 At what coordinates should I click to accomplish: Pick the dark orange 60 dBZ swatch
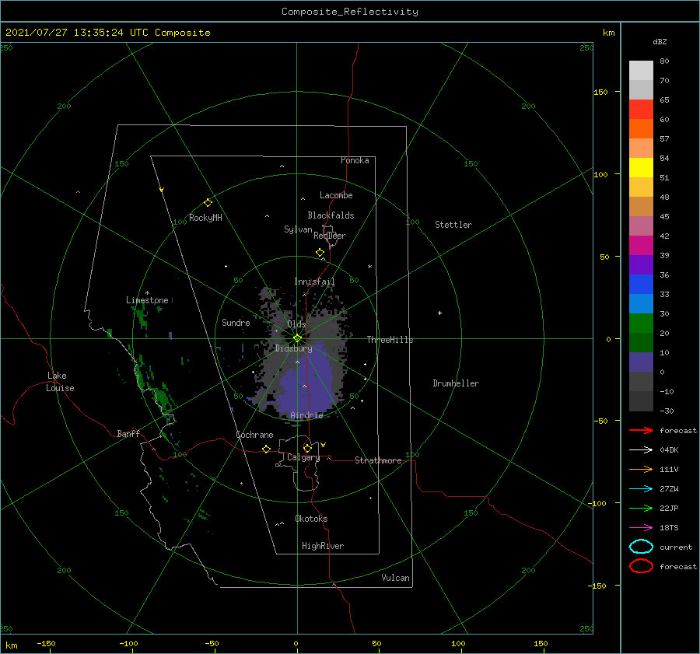point(641,128)
